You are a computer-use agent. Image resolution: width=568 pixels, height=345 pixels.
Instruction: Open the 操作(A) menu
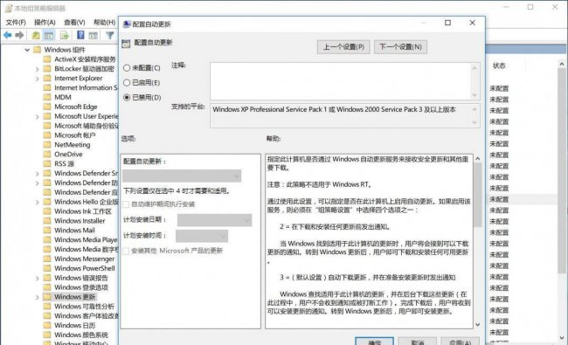pyautogui.click(x=45, y=23)
